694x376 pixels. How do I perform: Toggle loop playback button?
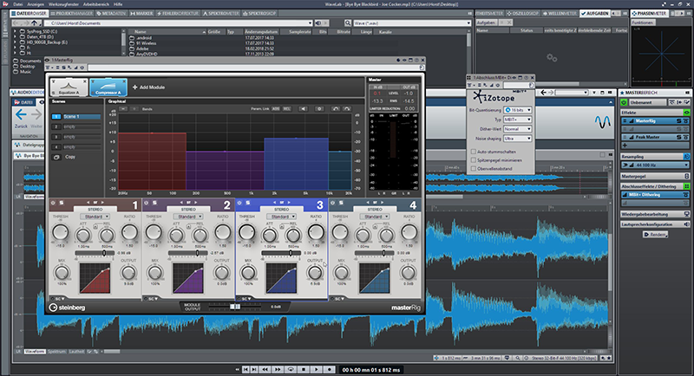[x=291, y=369]
